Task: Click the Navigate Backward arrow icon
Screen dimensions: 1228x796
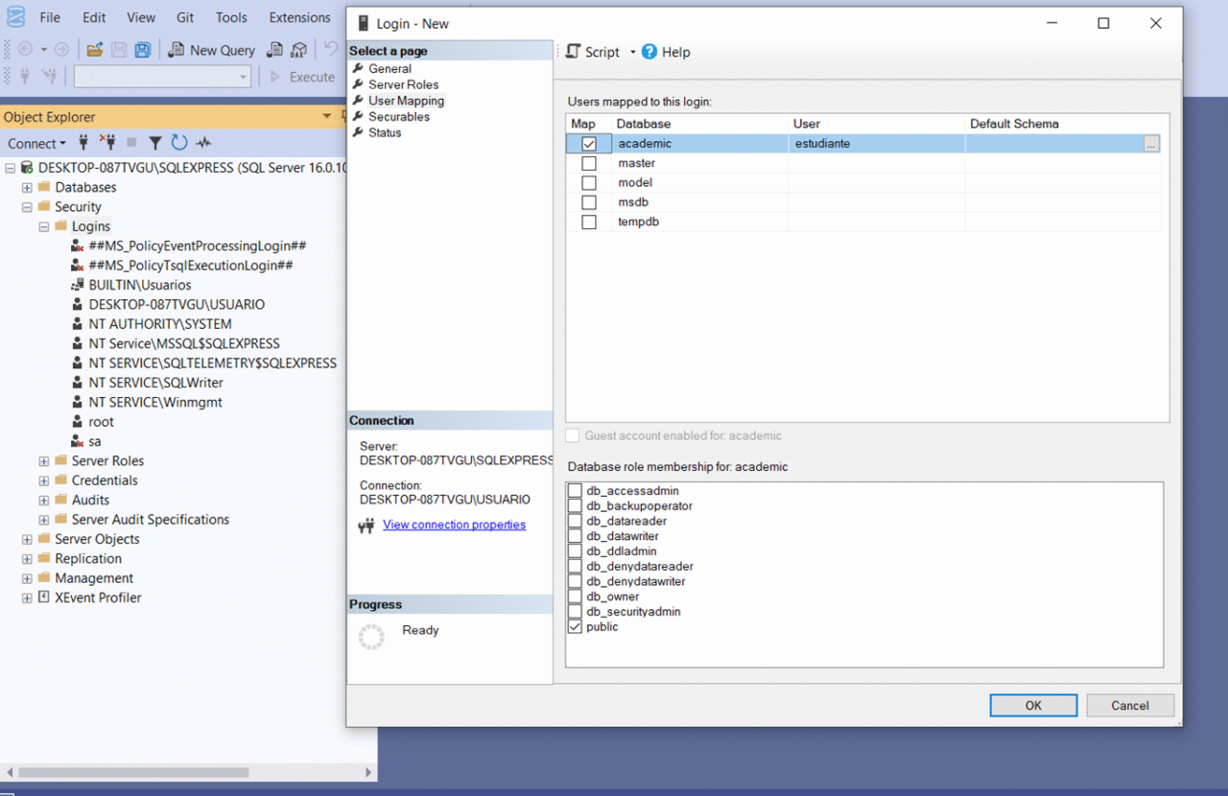Action: click(x=26, y=50)
